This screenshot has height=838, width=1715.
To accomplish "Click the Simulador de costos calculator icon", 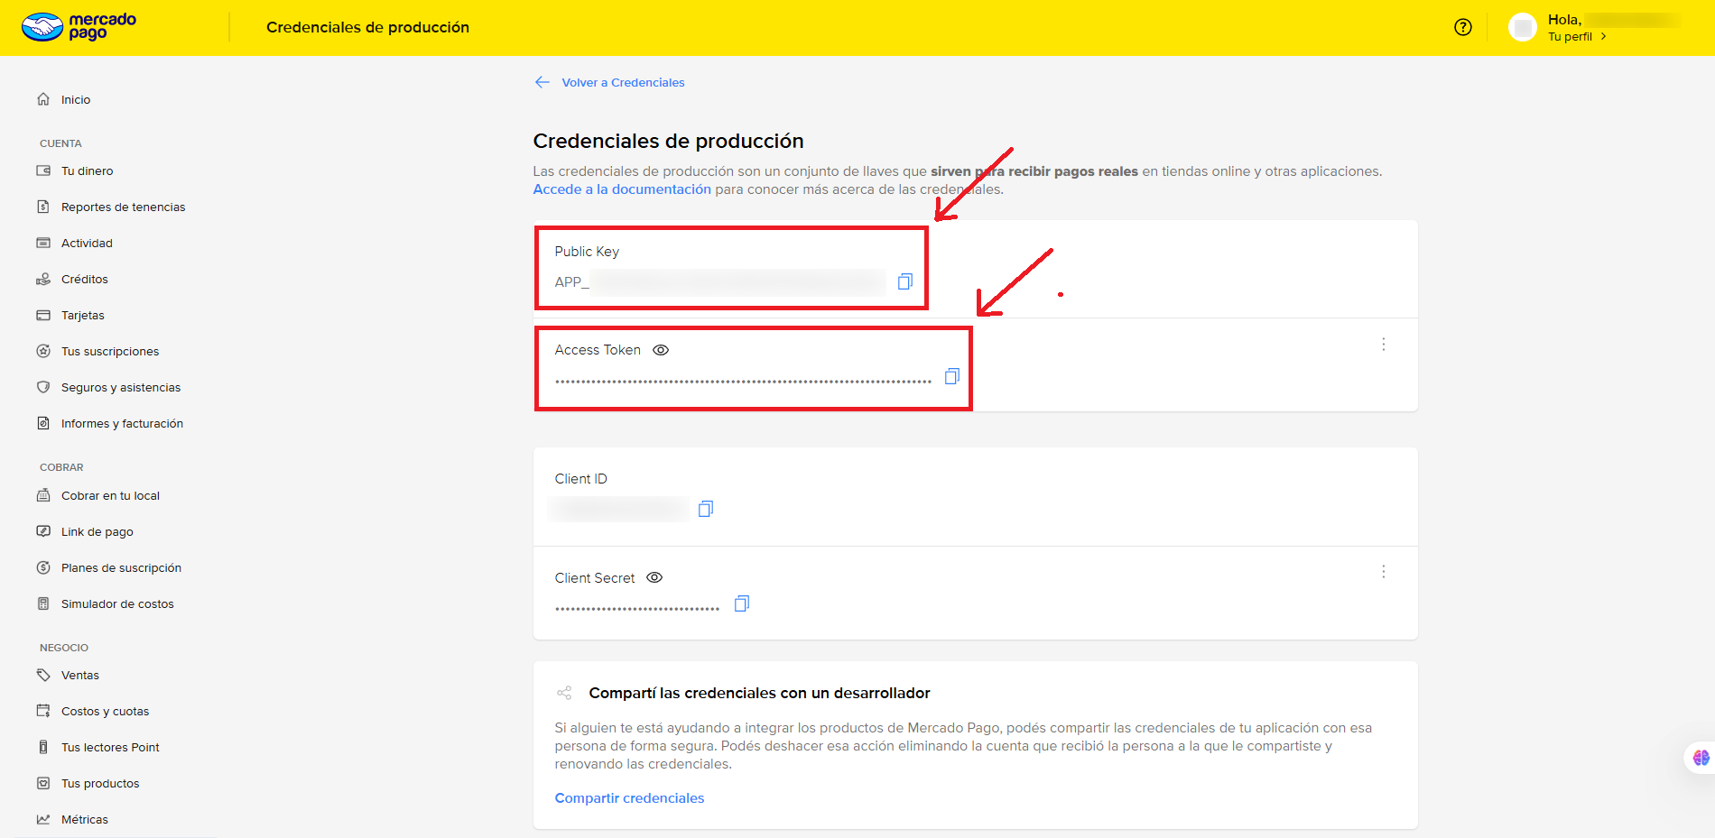I will [x=43, y=603].
